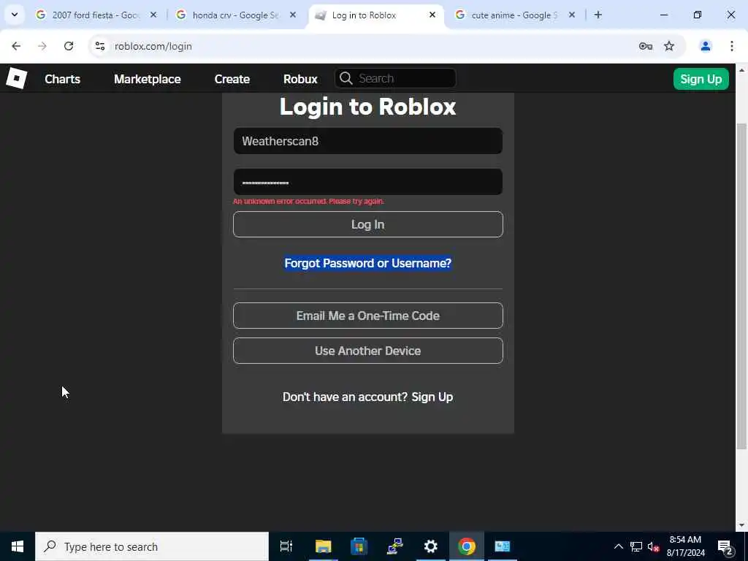The height and width of the screenshot is (561, 748).
Task: Click the Roblox logo icon
Action: pos(16,78)
